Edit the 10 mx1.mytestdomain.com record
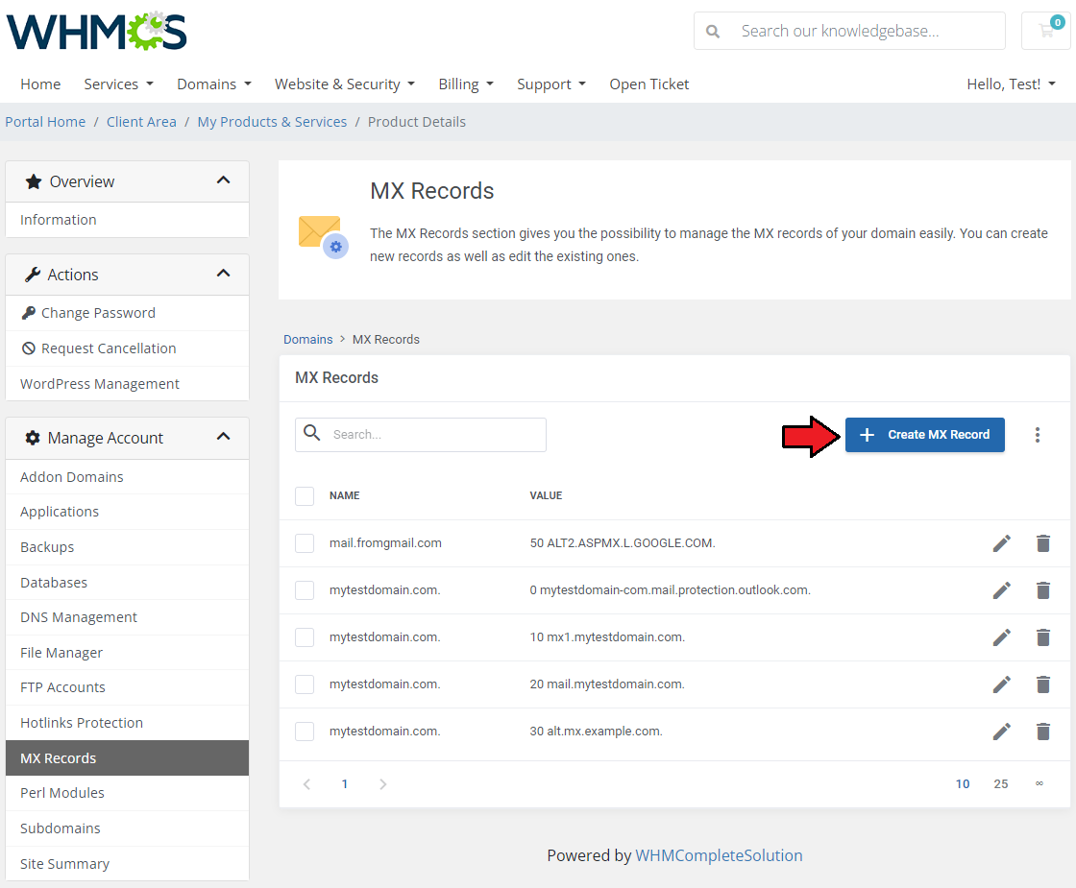Screen dimensions: 1076x888 [1001, 637]
